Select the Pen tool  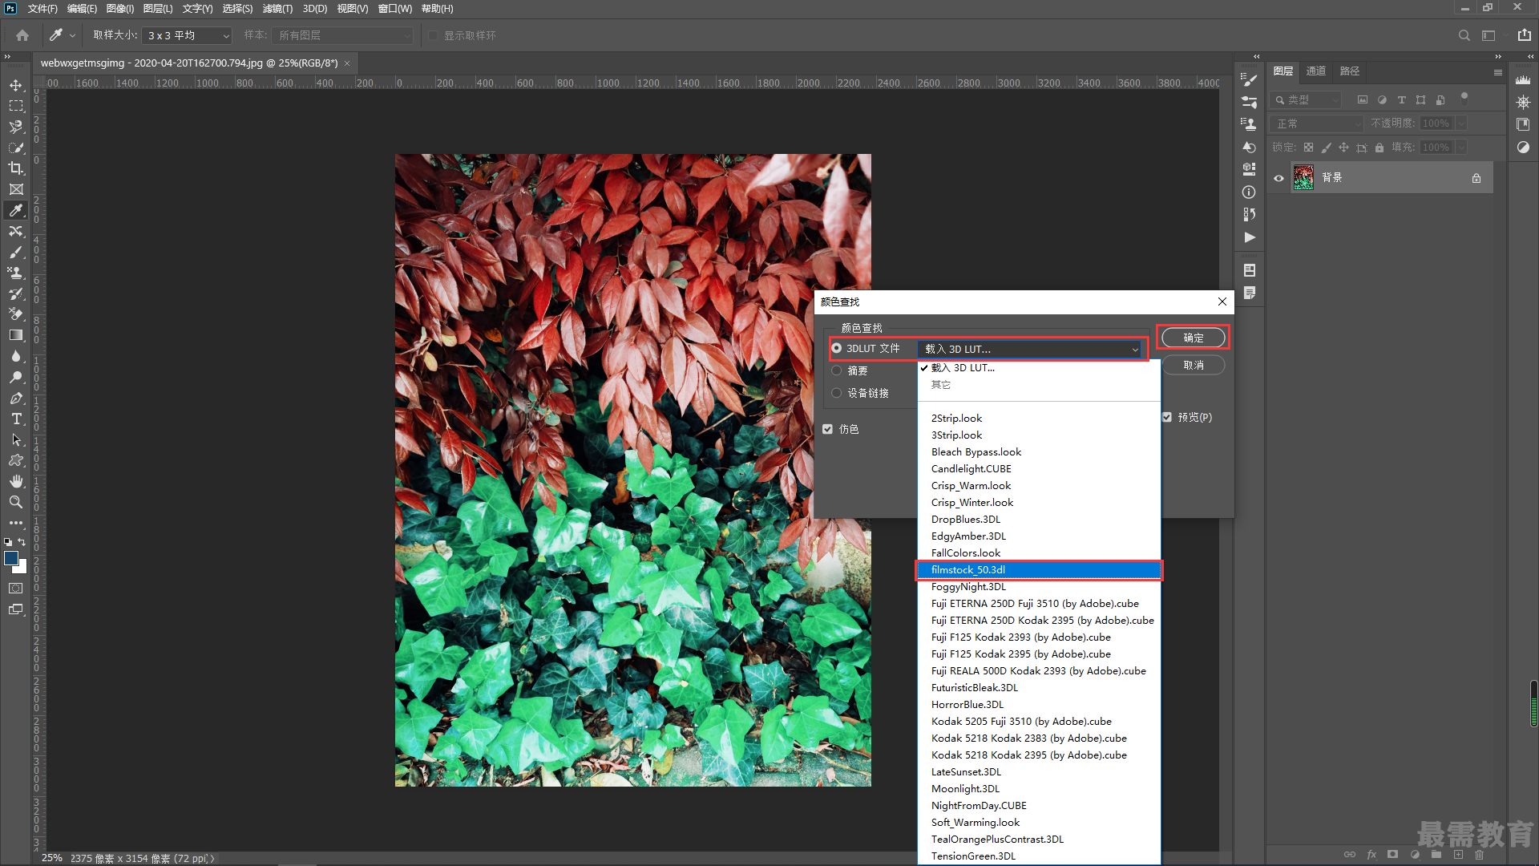pos(16,398)
